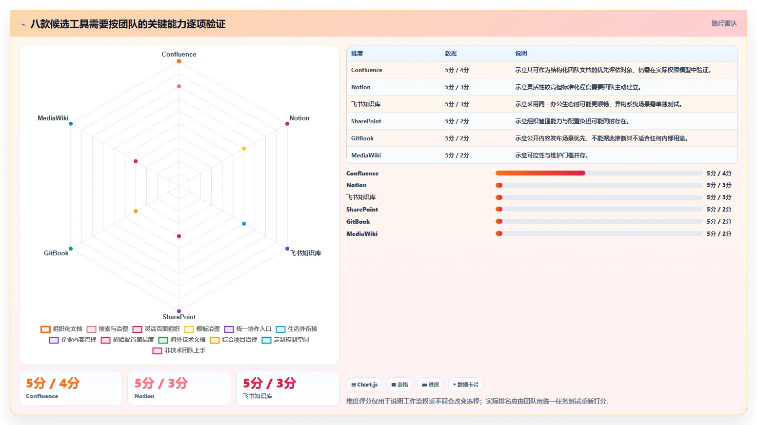Click the 定制控制空间 legend color swatch
This screenshot has height=425, width=757.
[266, 340]
